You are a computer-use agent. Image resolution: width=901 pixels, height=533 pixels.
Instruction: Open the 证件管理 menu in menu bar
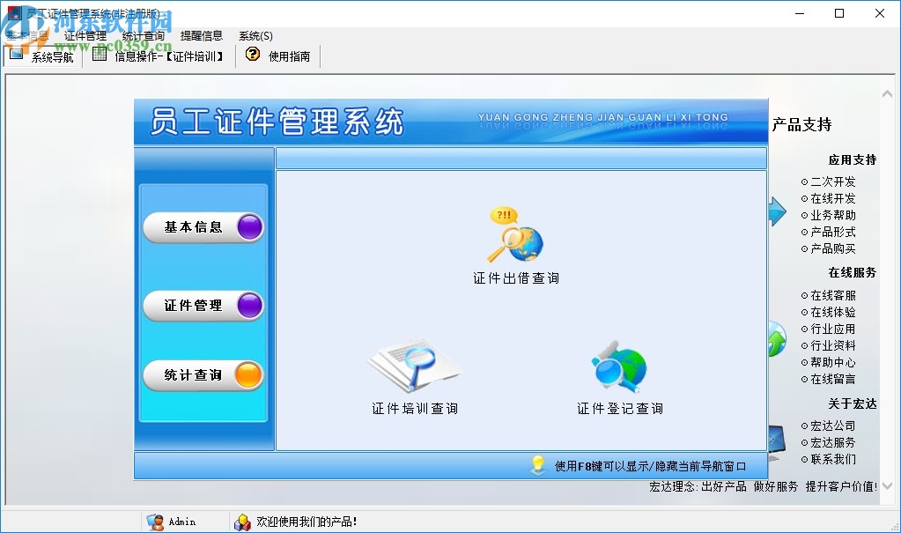click(86, 35)
